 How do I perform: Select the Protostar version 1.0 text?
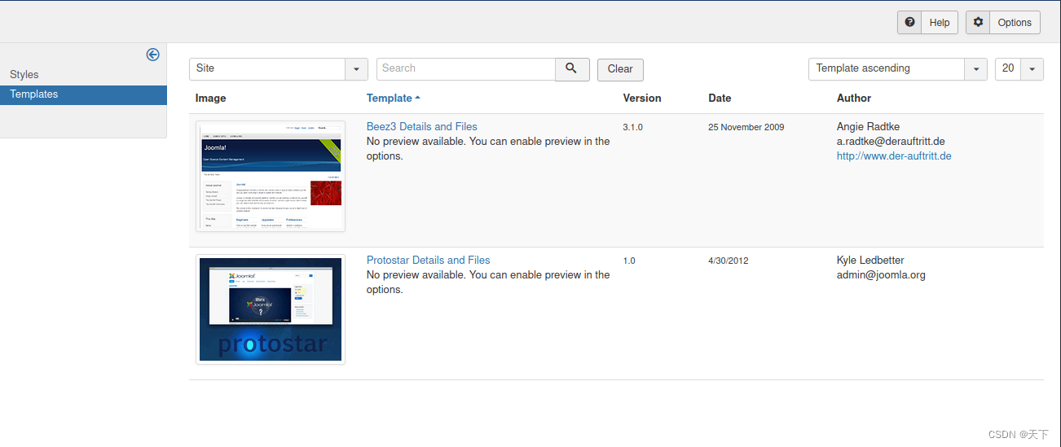[x=629, y=261]
